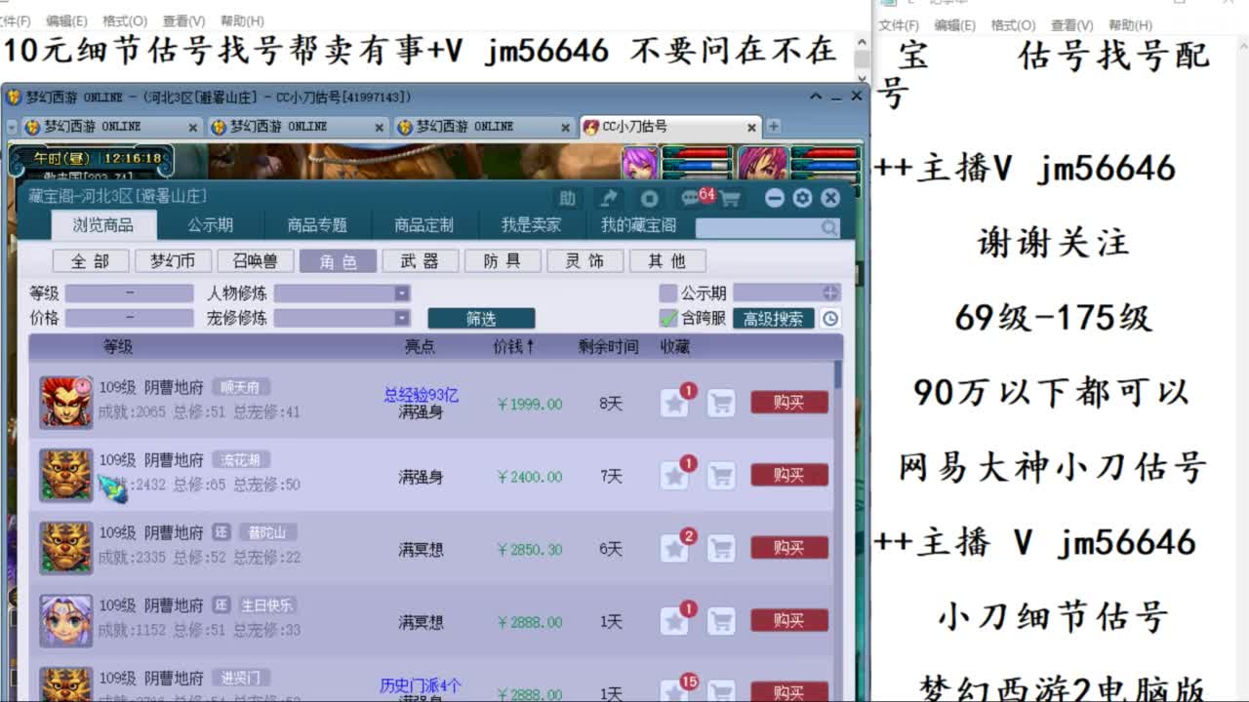Open the 公示期 range selector field
Screen dimensions: 1249x702
coord(786,292)
